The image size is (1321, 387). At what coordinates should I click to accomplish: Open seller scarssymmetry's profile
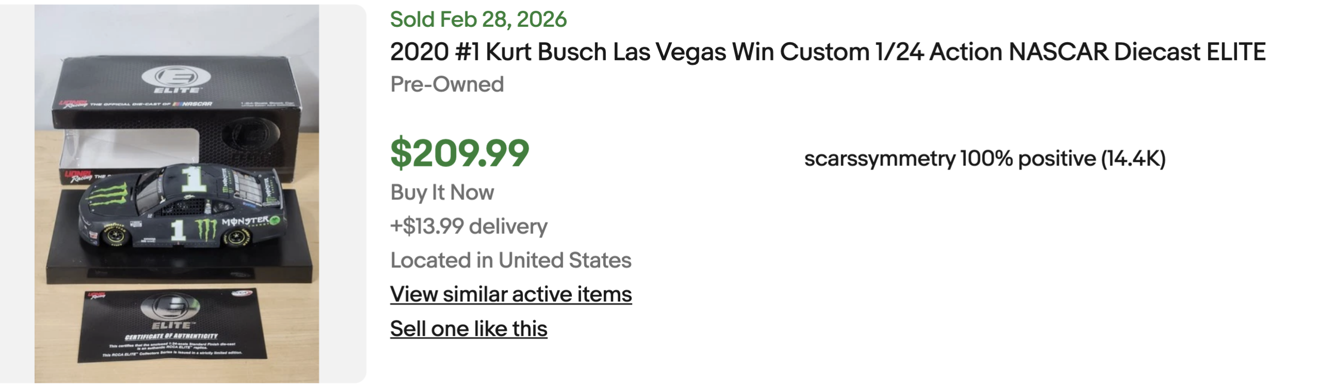point(879,159)
